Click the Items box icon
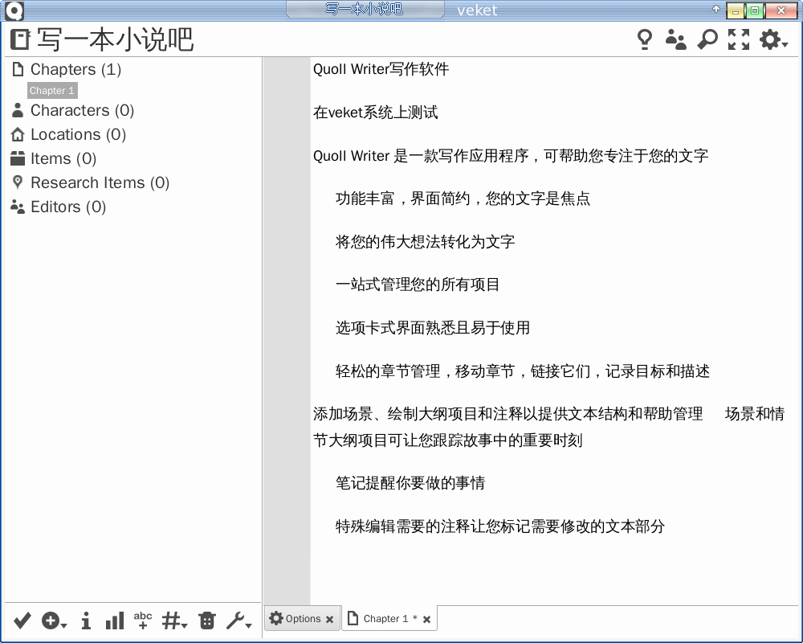This screenshot has width=803, height=643. pyautogui.click(x=18, y=158)
